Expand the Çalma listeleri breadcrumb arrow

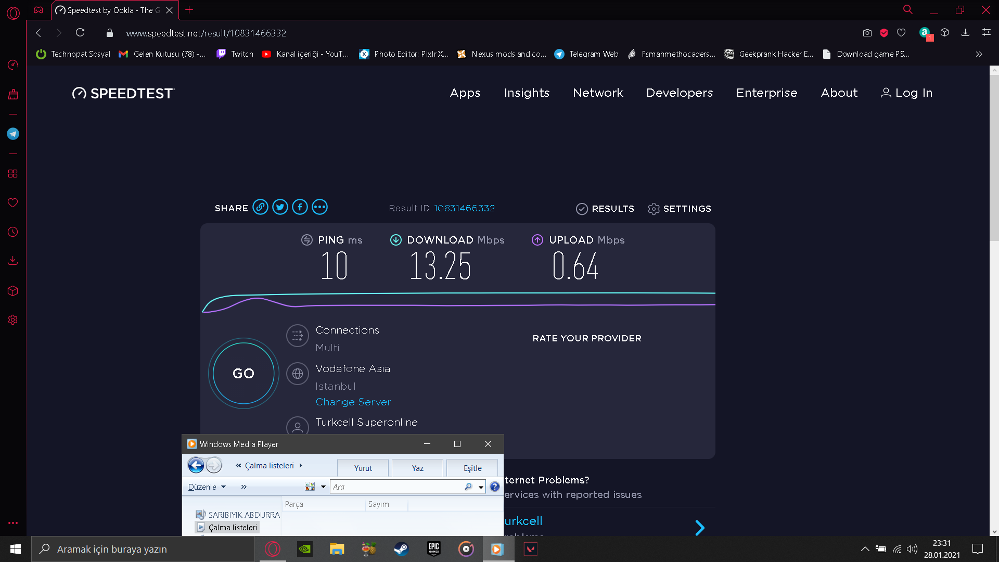(x=301, y=466)
